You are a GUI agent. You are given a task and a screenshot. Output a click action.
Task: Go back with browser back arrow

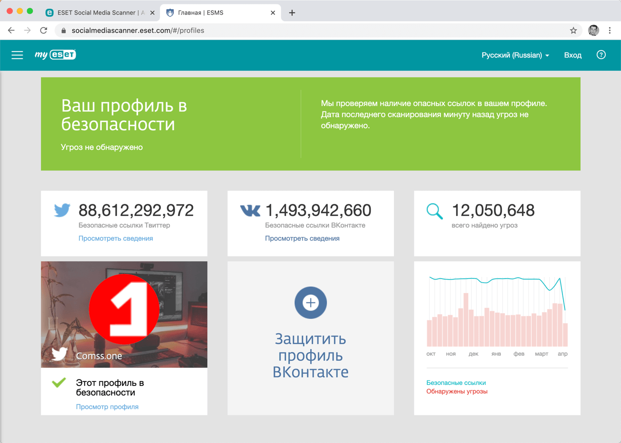tap(11, 30)
